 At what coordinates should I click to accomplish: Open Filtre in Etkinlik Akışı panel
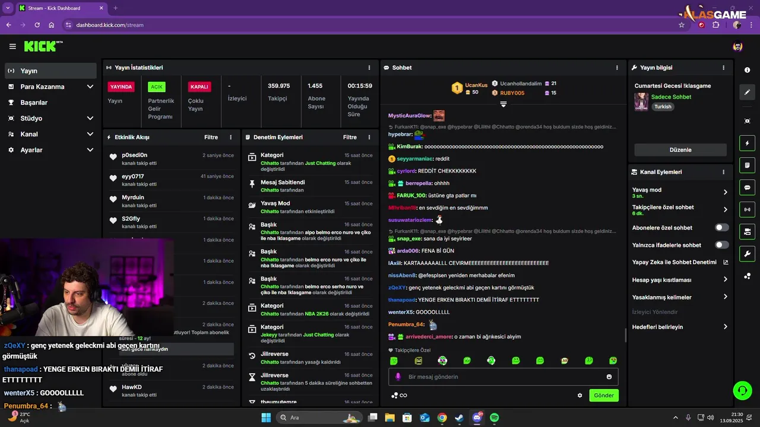coord(211,137)
